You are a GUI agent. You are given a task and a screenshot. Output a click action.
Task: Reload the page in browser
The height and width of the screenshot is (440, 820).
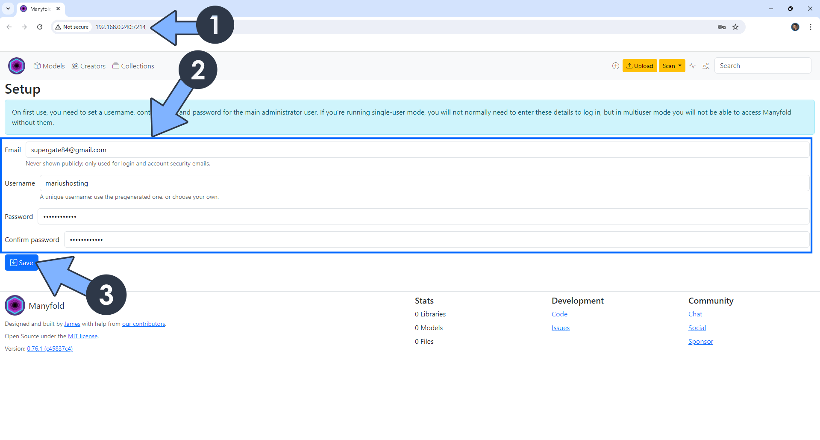40,27
